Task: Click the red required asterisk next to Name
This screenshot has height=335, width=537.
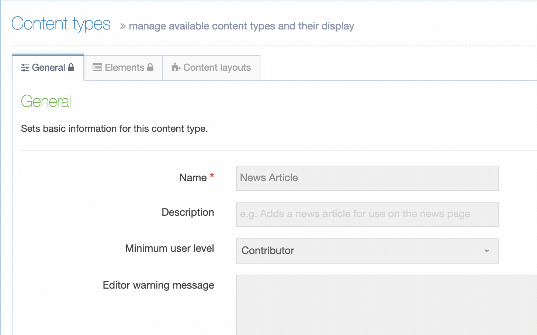Action: click(212, 176)
